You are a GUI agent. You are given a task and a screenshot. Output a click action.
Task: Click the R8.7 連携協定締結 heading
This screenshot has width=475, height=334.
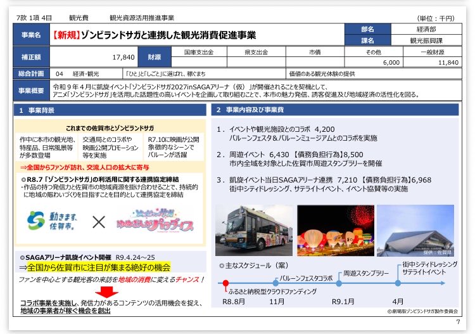click(x=100, y=179)
